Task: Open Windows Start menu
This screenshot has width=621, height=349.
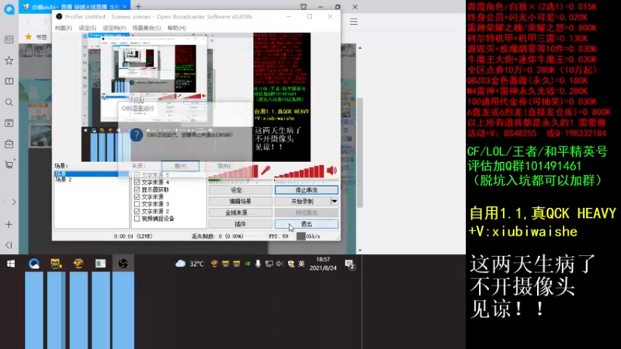Action: point(11,264)
